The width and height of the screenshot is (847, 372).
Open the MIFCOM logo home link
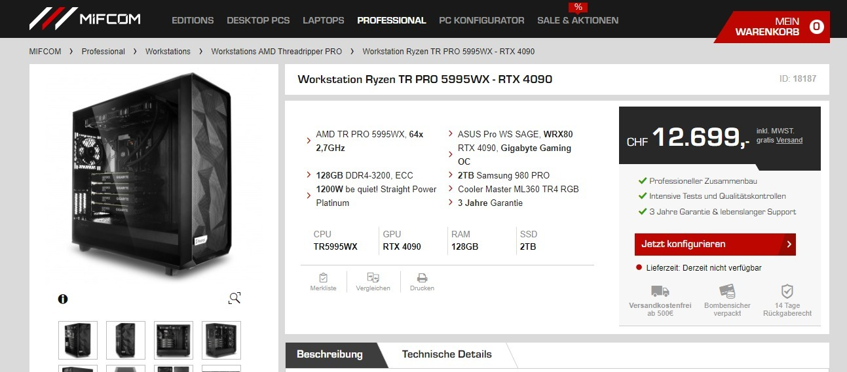pos(85,19)
